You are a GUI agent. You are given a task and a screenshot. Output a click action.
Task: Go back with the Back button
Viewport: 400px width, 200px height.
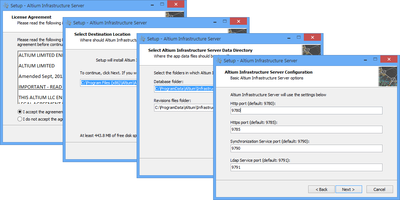[321, 189]
